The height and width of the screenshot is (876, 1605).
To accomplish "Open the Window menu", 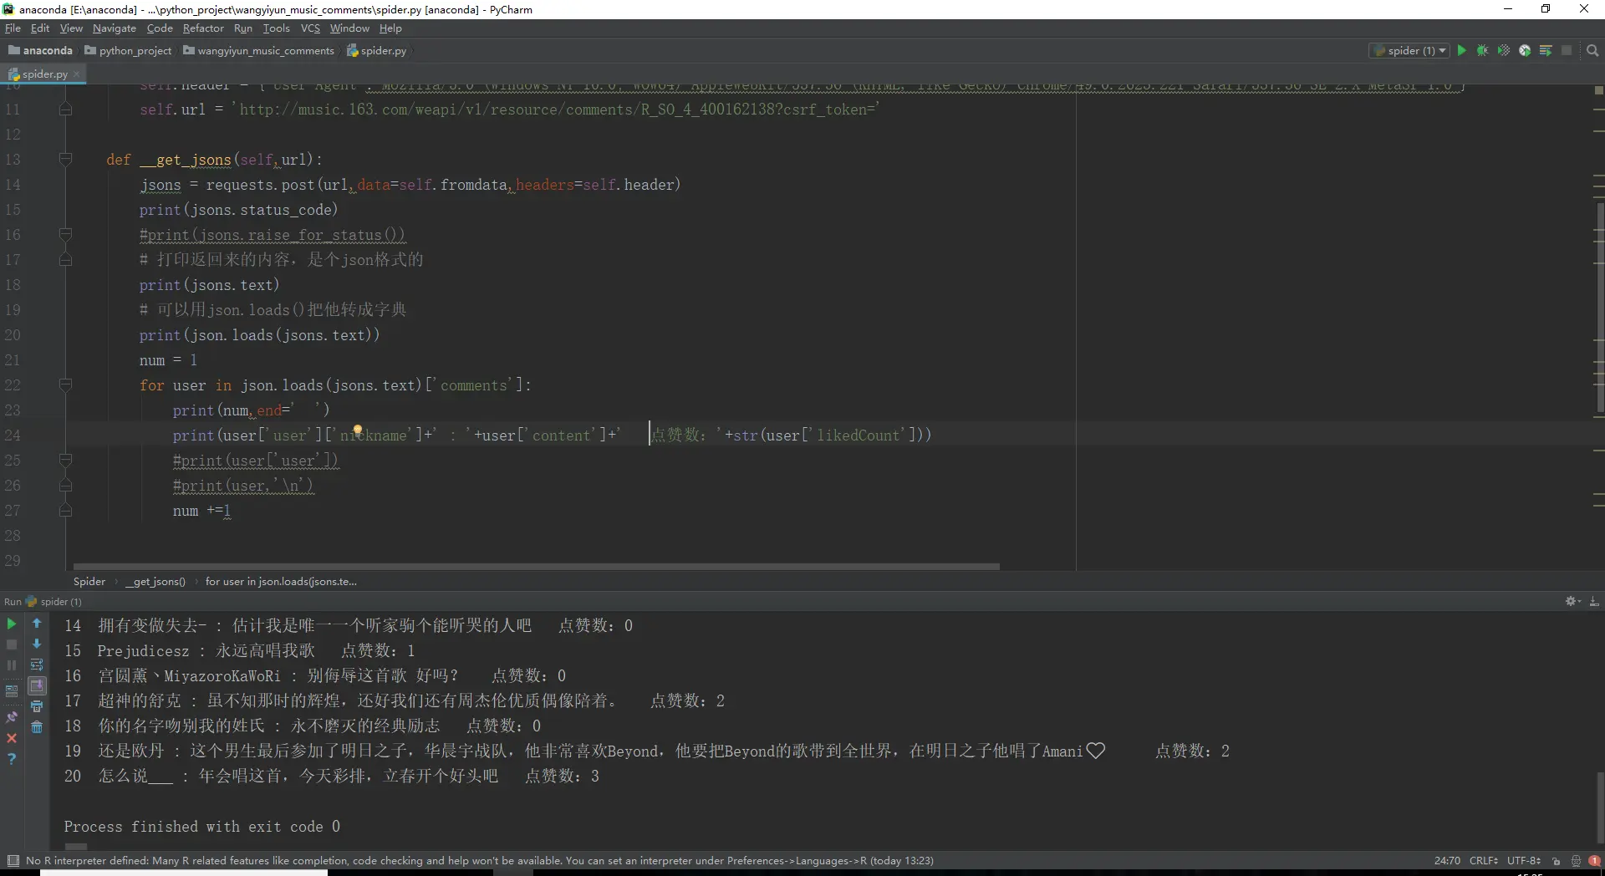I will pyautogui.click(x=349, y=28).
